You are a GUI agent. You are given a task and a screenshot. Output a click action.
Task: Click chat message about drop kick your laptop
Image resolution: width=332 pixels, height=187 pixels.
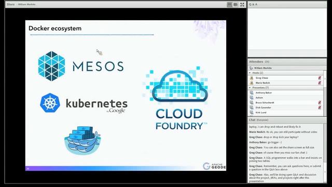(274, 137)
